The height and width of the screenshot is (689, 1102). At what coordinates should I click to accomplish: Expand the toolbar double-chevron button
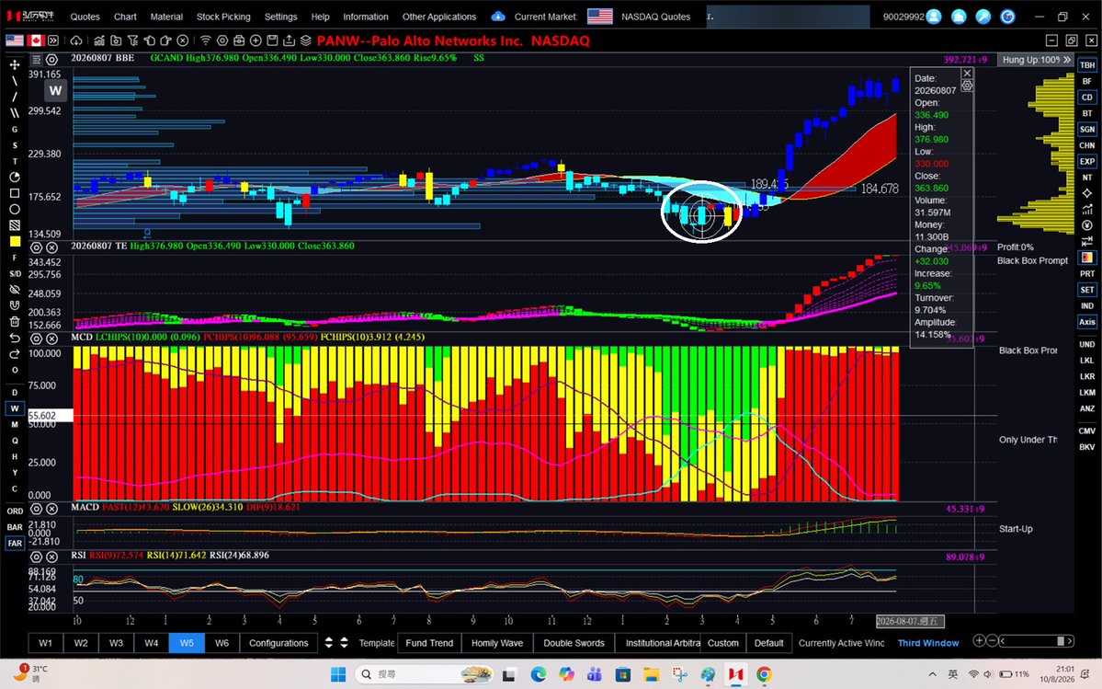pyautogui.click(x=53, y=40)
